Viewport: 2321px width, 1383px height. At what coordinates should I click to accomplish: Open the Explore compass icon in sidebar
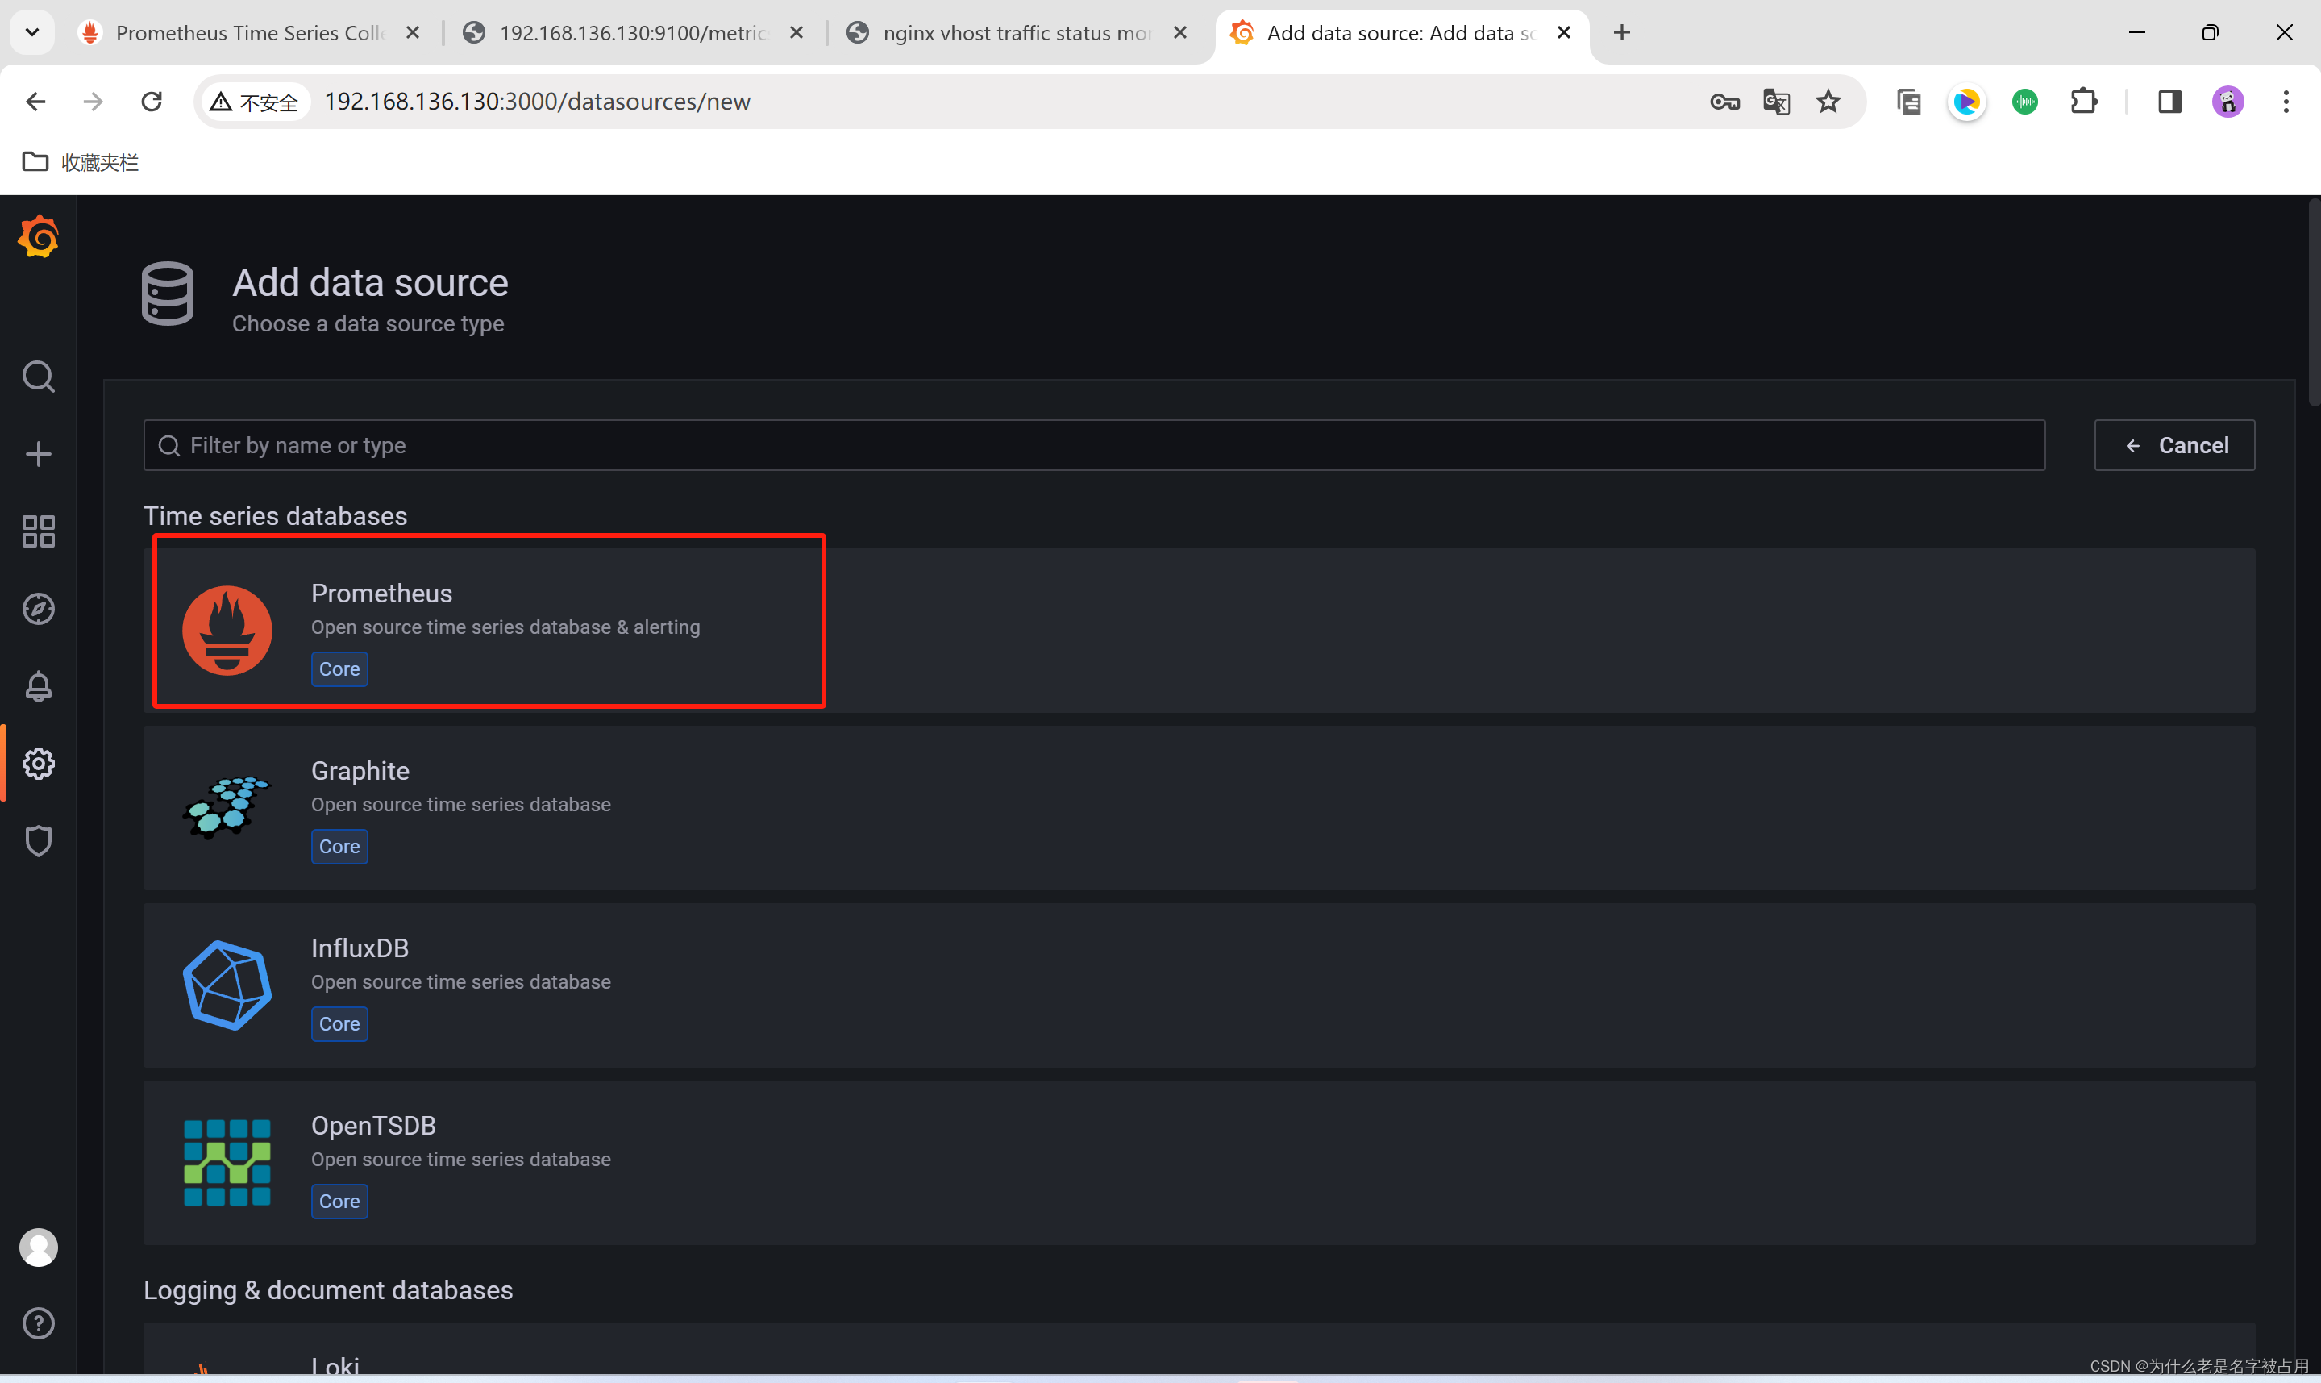click(38, 609)
